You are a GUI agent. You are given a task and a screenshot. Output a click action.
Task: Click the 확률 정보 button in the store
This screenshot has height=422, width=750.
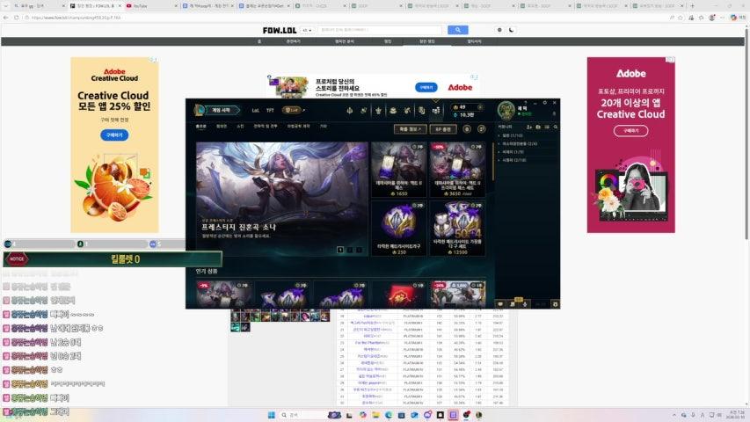point(410,129)
